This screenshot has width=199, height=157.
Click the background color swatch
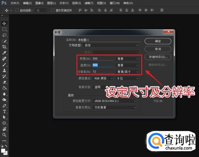pos(6,153)
